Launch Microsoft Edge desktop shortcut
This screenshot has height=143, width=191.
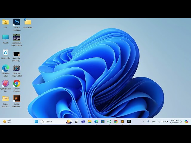pyautogui.click(x=5, y=68)
